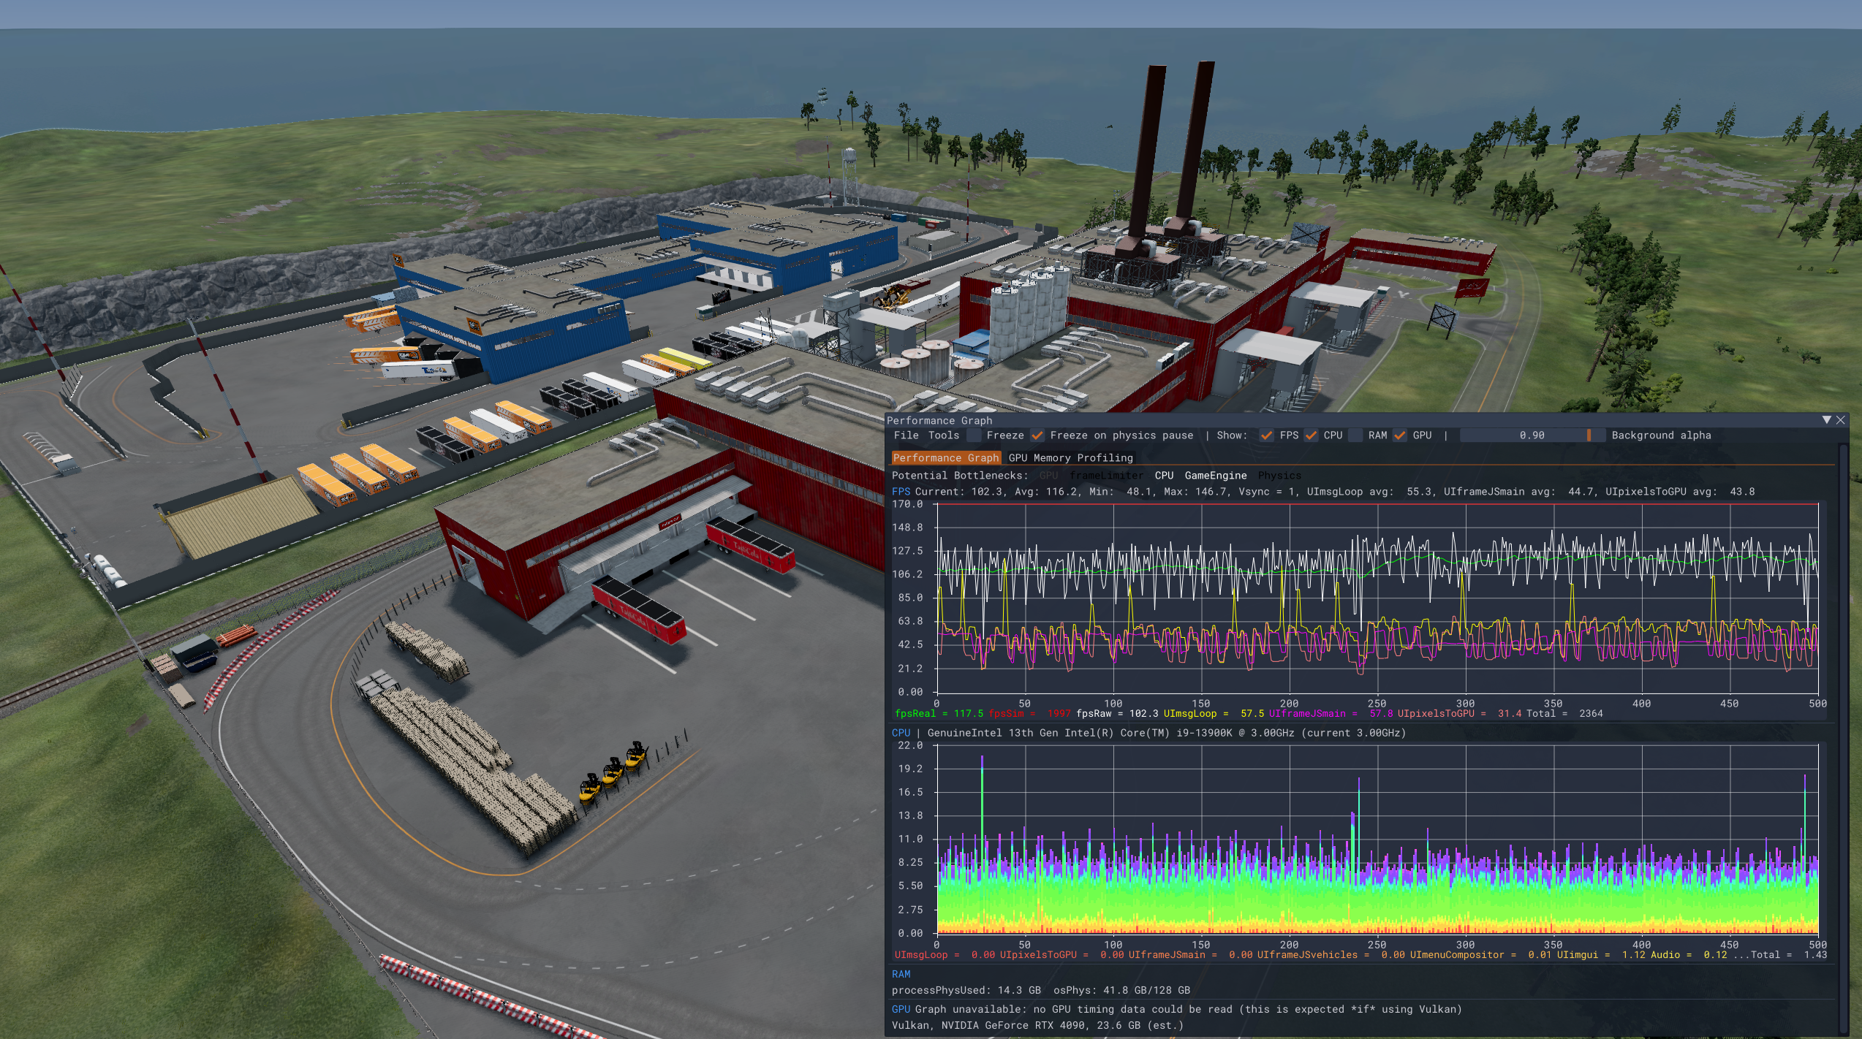Click the GameEngine bottleneck label
This screenshot has height=1039, width=1862.
coord(1215,476)
